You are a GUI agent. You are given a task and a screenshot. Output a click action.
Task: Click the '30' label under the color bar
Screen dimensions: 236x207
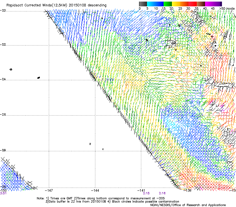pyautogui.click(x=188, y=8)
